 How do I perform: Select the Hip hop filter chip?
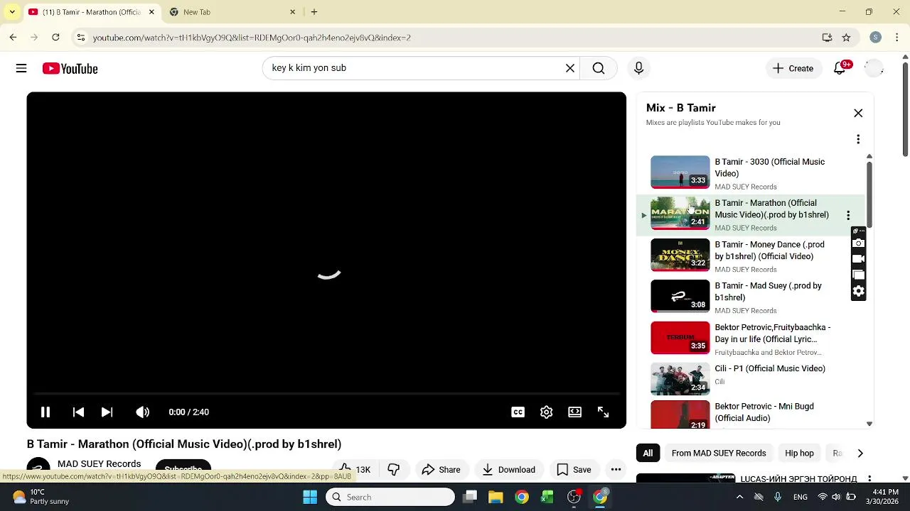[799, 453]
